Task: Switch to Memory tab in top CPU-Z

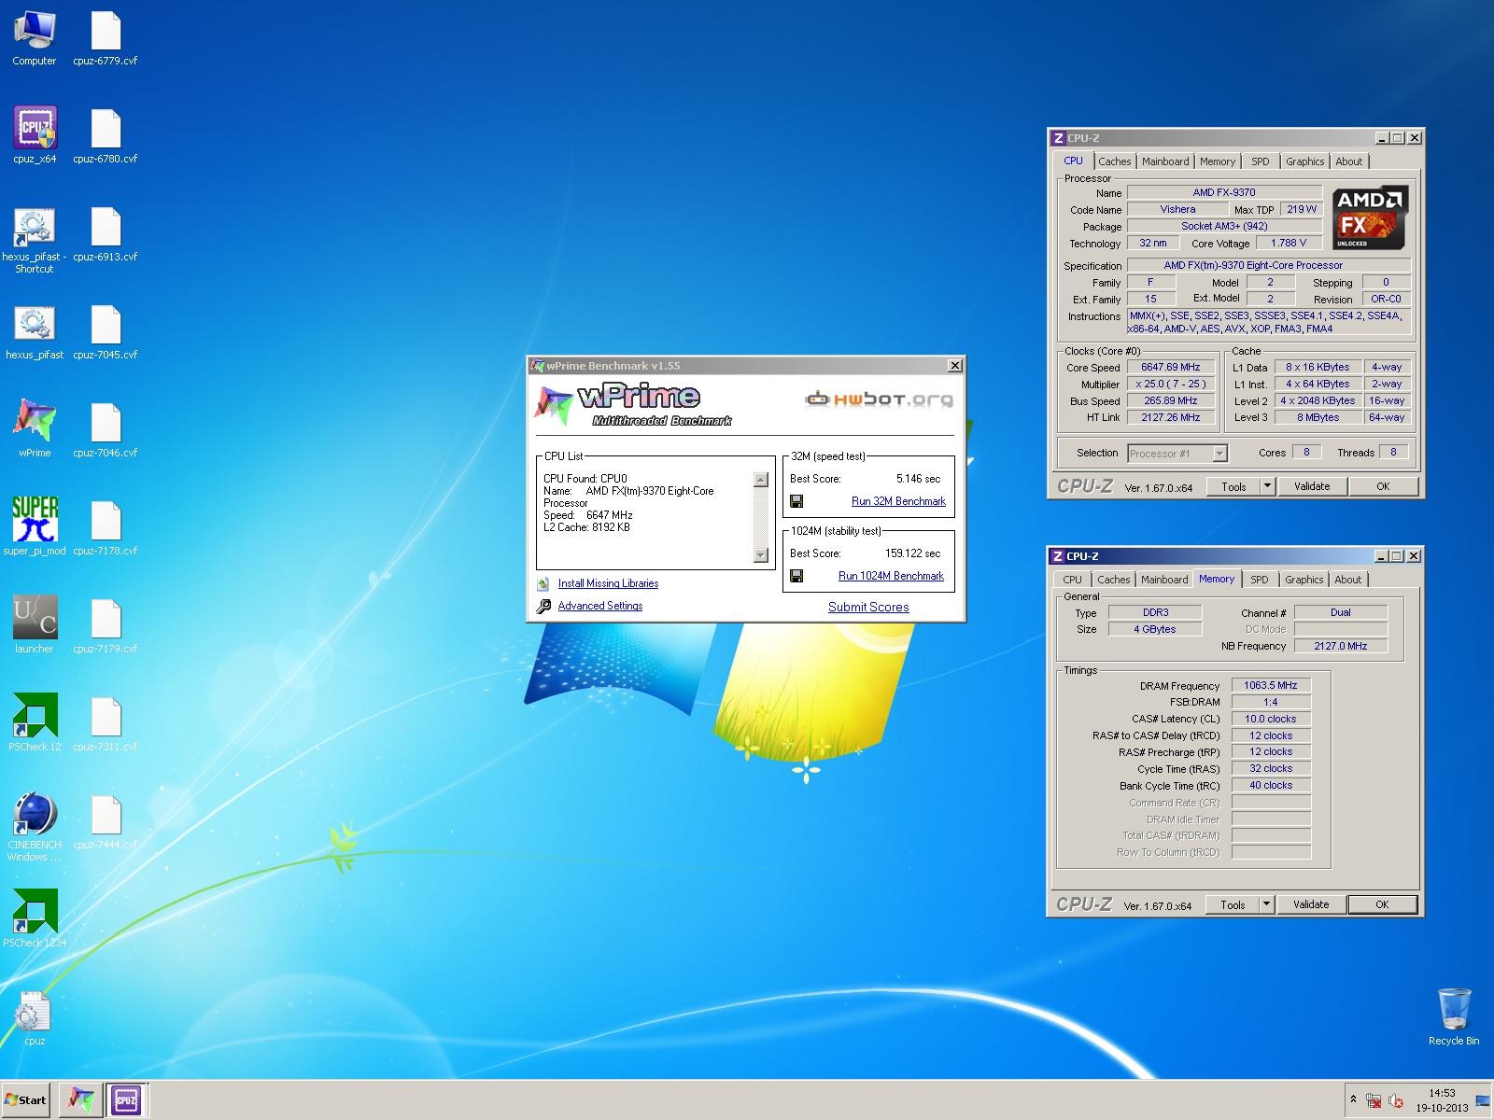Action: point(1218,161)
